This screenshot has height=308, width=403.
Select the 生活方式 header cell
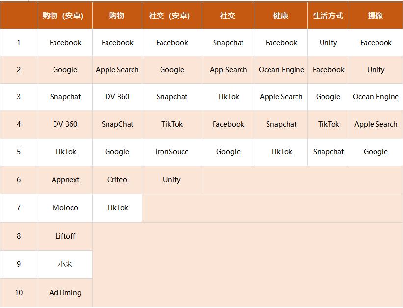(328, 16)
